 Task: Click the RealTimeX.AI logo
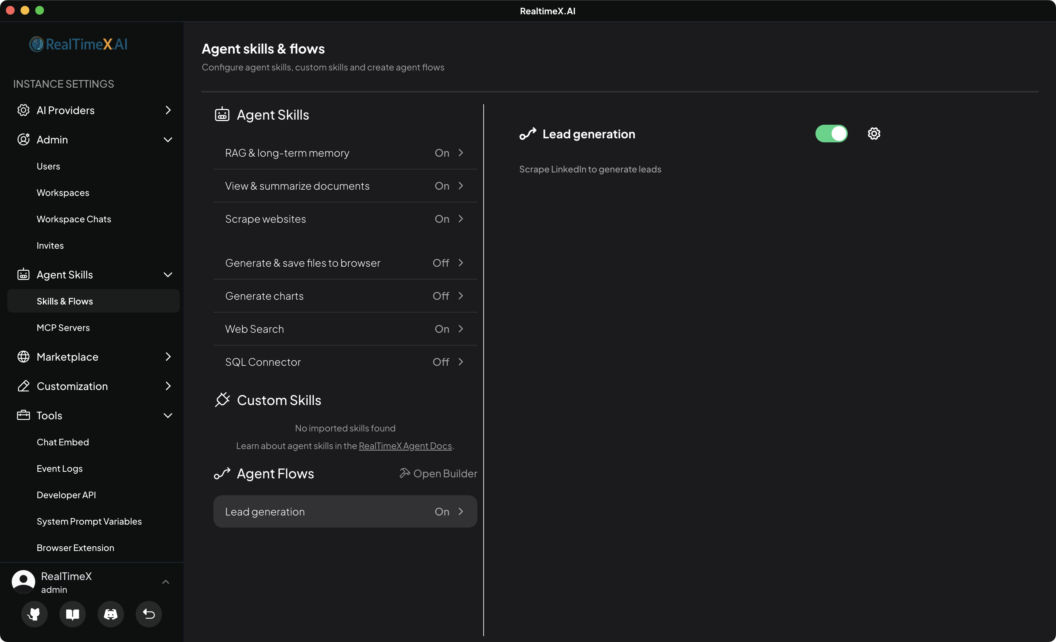pos(78,44)
